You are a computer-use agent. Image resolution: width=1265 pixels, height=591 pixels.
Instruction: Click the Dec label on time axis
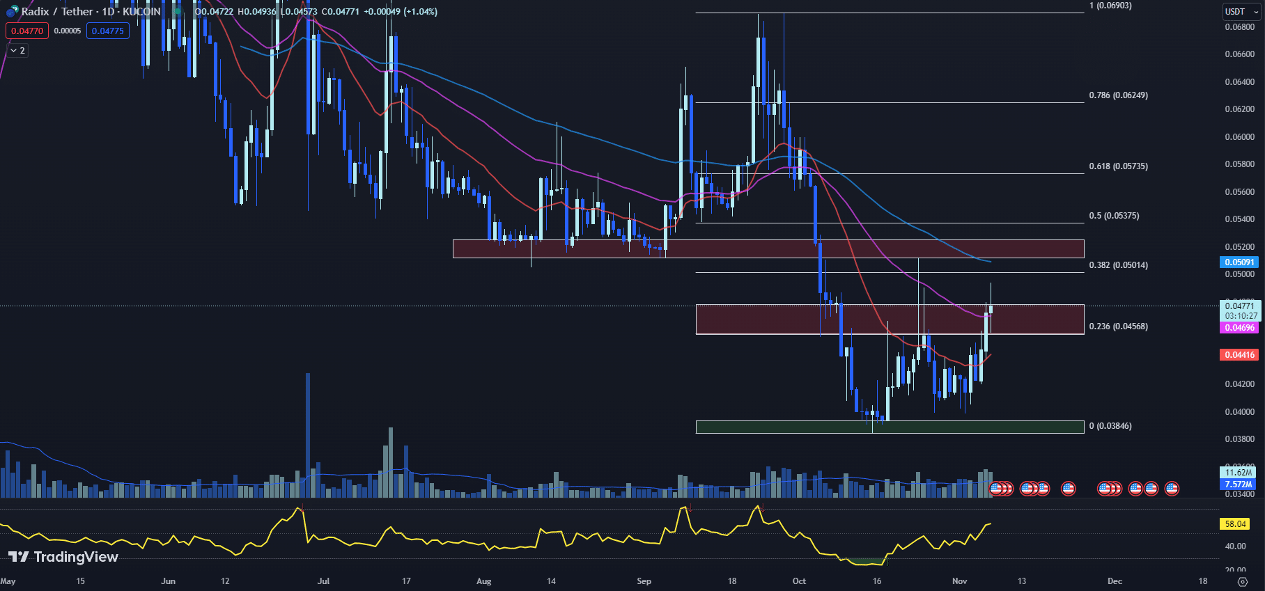coord(1115,581)
